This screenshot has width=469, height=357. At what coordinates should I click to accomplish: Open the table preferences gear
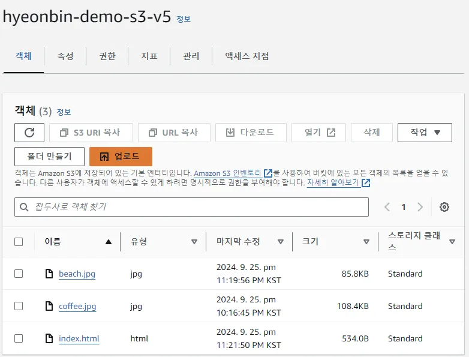[444, 207]
